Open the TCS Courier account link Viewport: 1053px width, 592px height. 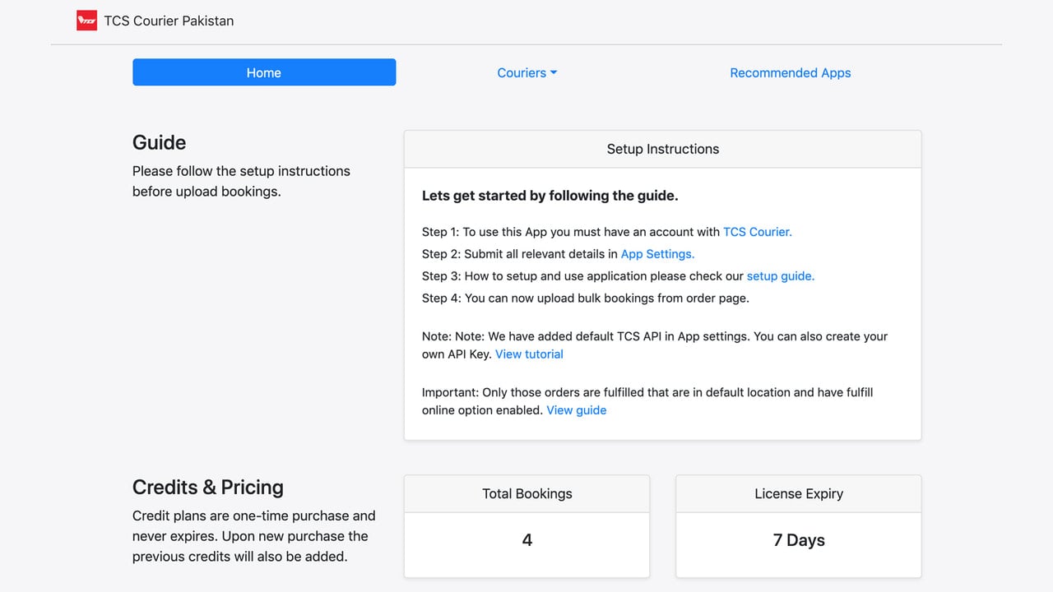(x=758, y=232)
